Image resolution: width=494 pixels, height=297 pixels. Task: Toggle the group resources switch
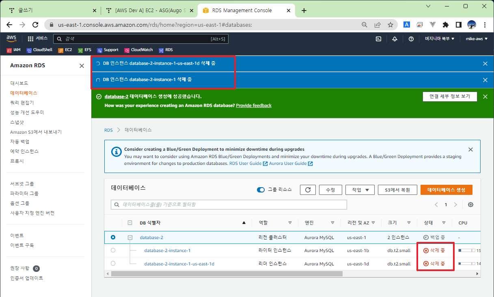pyautogui.click(x=261, y=190)
